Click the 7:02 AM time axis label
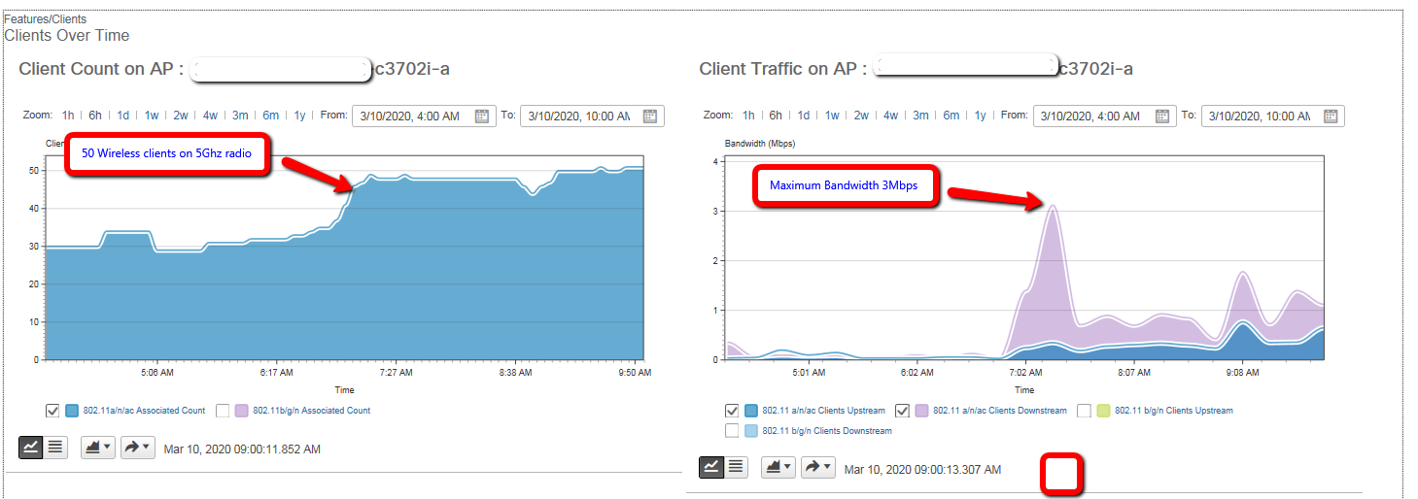1418x499 pixels. pos(1025,371)
